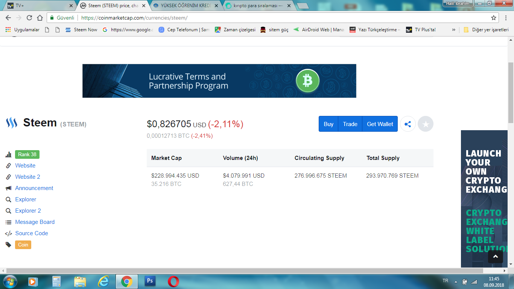Switch to the YÜKSEK ÖĞRENİM KREDİ tab
Viewport: 514px width, 289px height.
pyautogui.click(x=186, y=6)
